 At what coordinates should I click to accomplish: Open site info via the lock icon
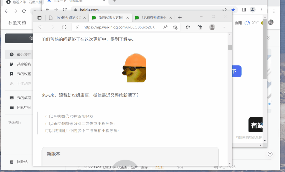tap(78, 27)
